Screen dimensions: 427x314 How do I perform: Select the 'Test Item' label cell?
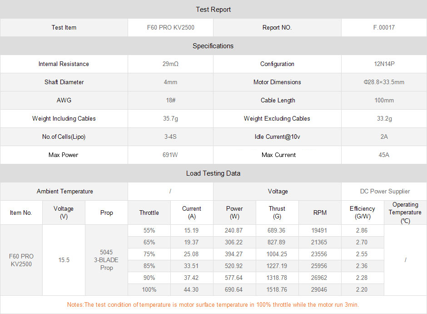(x=64, y=28)
